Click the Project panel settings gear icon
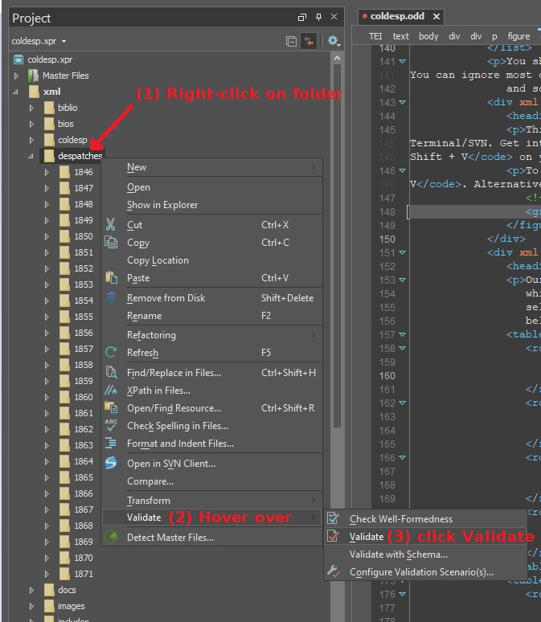 [x=332, y=41]
